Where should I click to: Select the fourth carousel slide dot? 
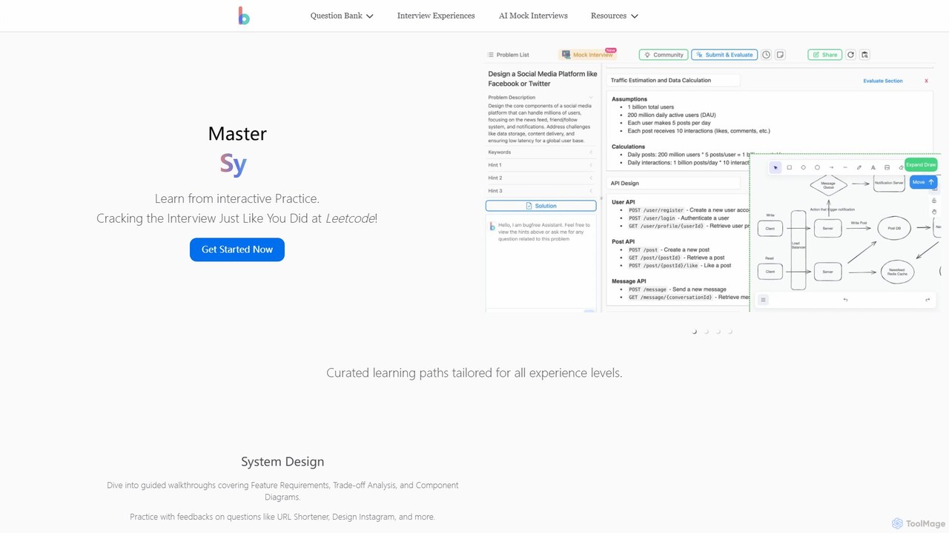tap(730, 332)
